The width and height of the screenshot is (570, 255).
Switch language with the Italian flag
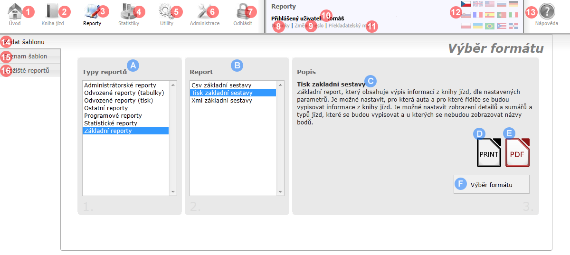tap(513, 15)
